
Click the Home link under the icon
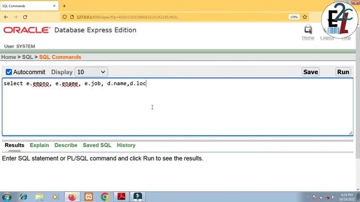[308, 38]
